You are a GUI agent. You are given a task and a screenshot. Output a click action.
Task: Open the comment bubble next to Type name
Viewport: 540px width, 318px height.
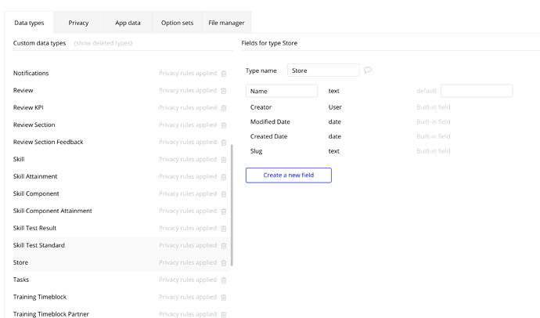368,70
